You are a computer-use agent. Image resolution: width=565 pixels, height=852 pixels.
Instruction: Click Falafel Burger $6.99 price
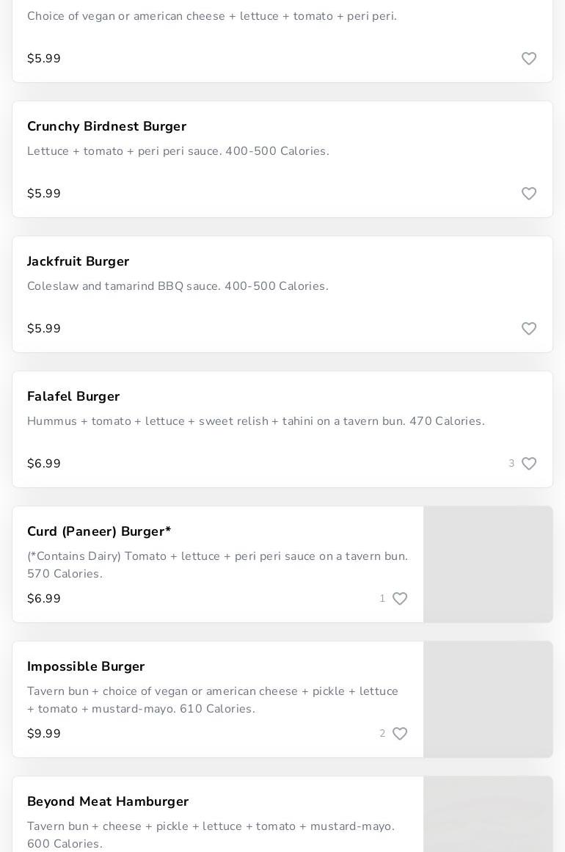coord(44,464)
